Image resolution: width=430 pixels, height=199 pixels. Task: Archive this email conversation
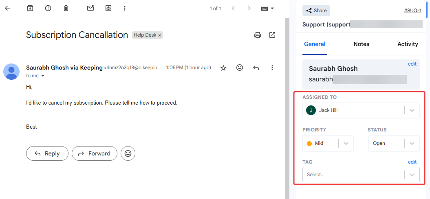click(30, 8)
